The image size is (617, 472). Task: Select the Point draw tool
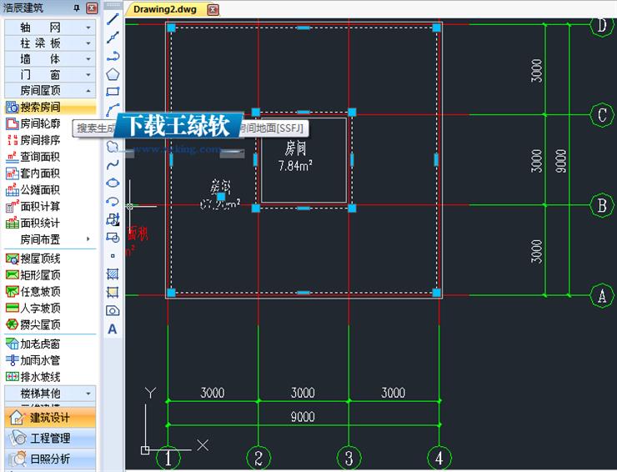pos(113,256)
